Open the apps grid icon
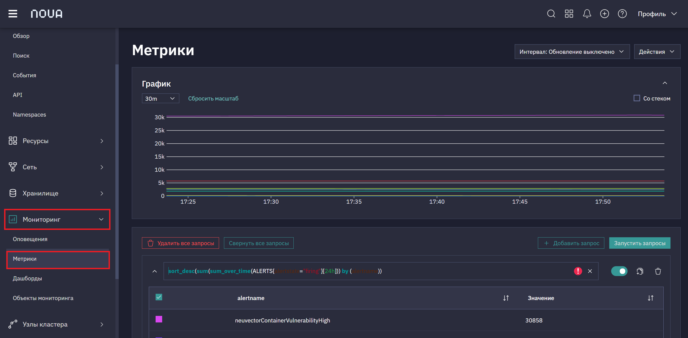 (569, 14)
